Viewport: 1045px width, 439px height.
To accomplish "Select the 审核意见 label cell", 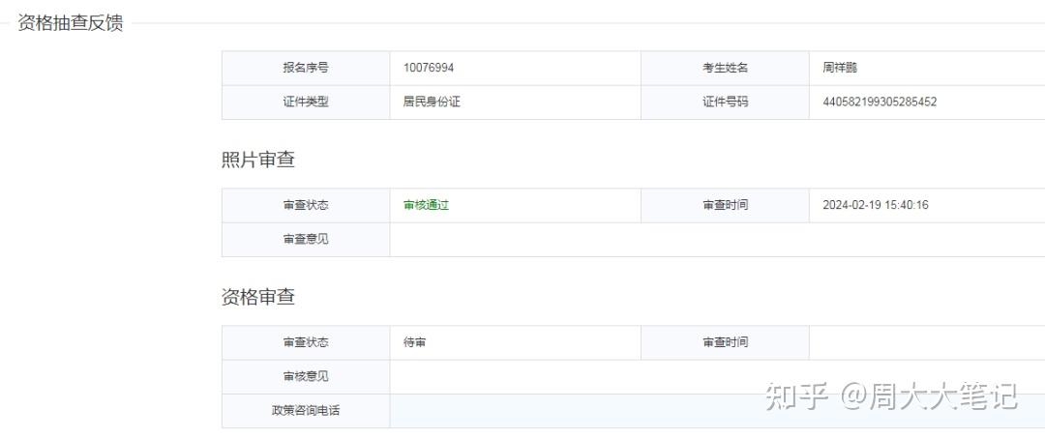I will pyautogui.click(x=306, y=376).
